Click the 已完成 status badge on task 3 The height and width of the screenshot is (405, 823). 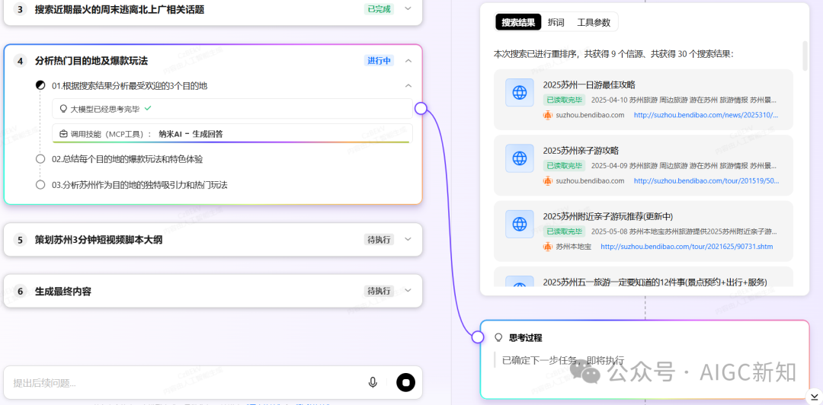[379, 9]
